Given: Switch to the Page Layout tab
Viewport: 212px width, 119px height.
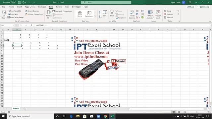Looking at the screenshot, I should pos(30,7).
